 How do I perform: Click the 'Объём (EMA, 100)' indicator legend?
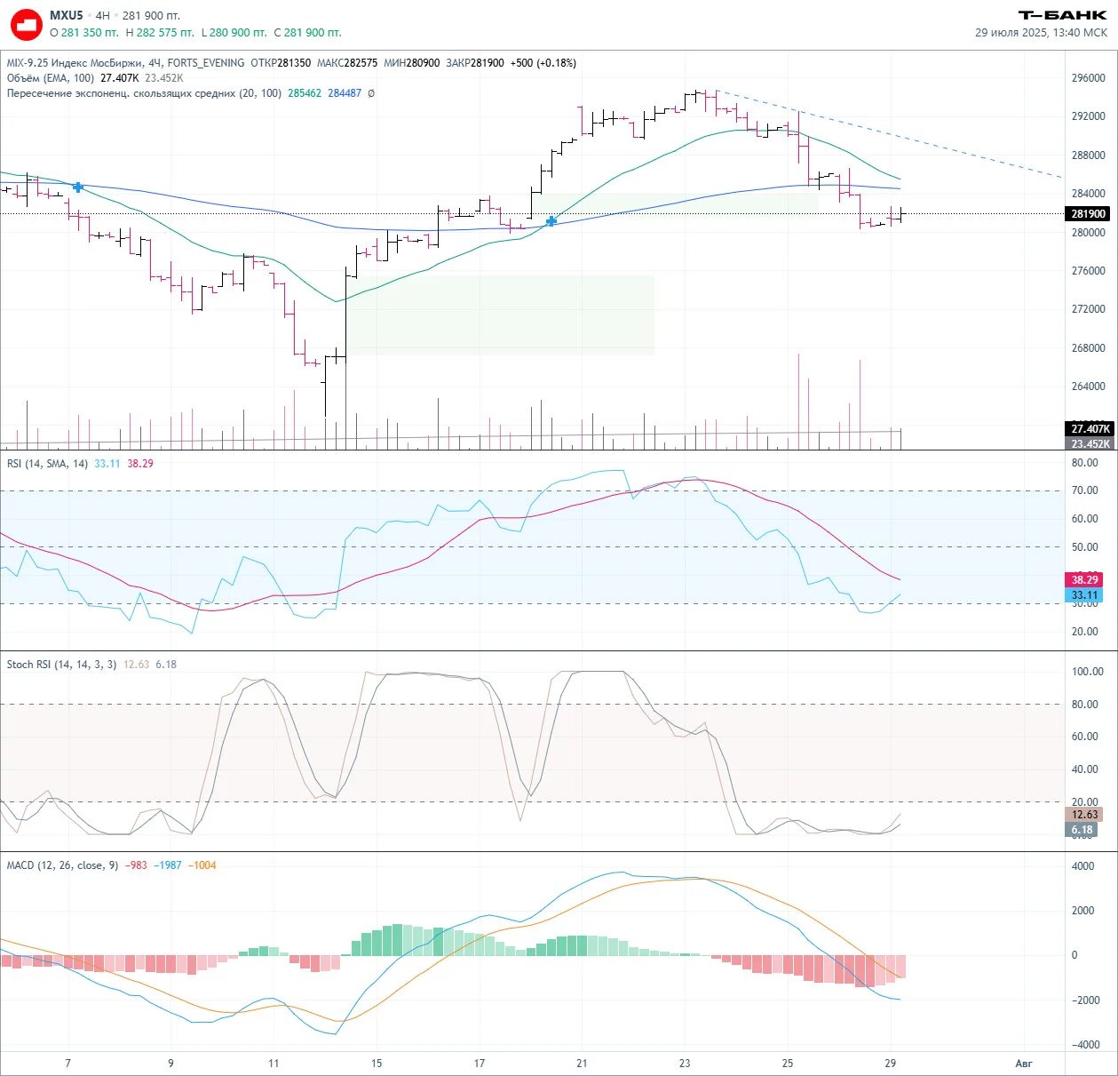[51, 78]
